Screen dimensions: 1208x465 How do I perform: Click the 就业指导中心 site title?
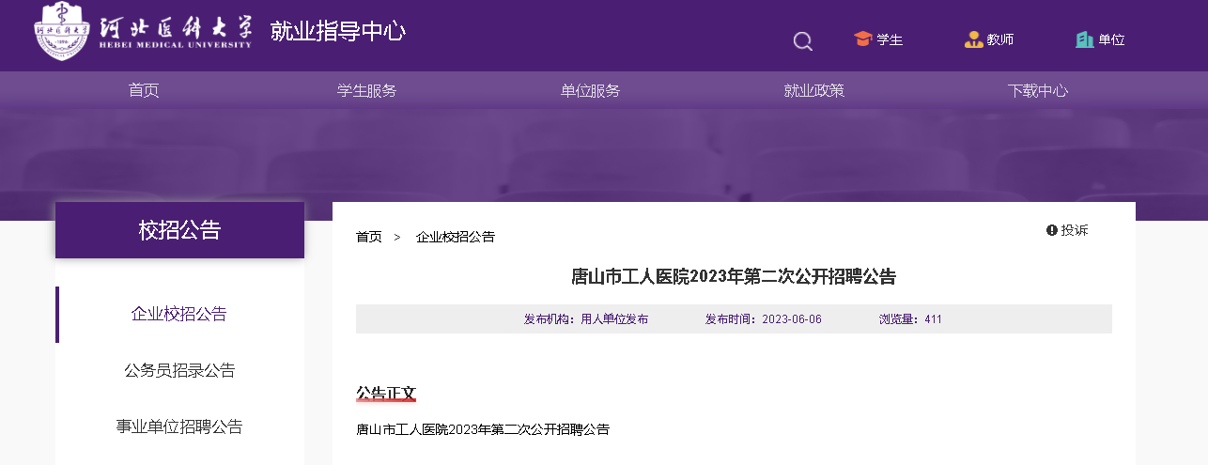(x=338, y=31)
